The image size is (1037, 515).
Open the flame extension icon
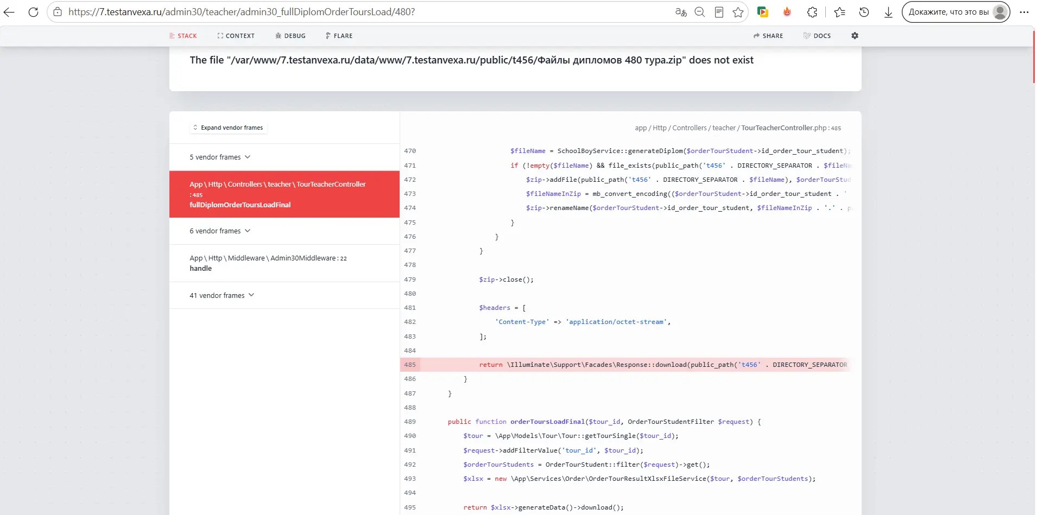tap(787, 12)
